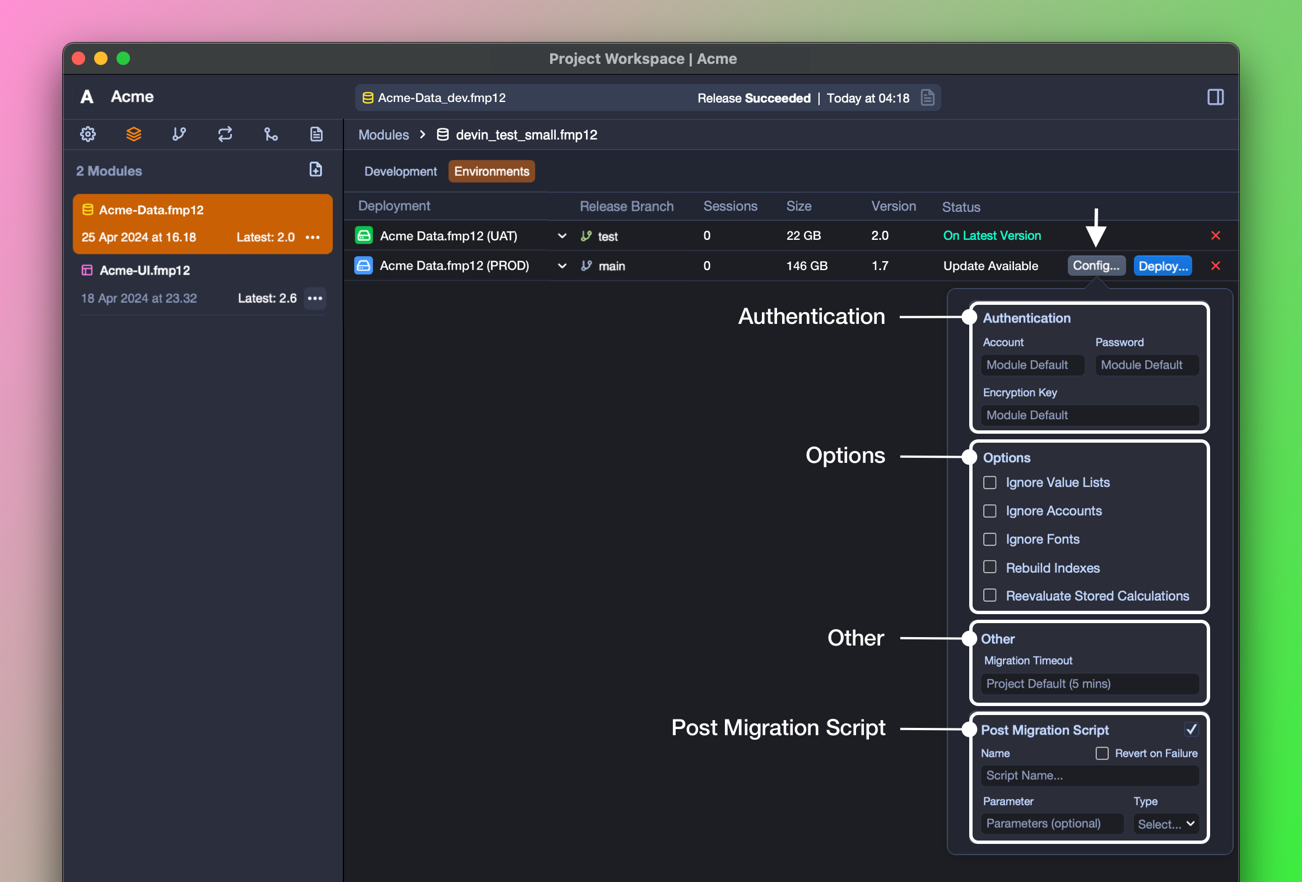Viewport: 1302px width, 882px height.
Task: Open the parameter Type Select dropdown
Action: pyautogui.click(x=1166, y=824)
